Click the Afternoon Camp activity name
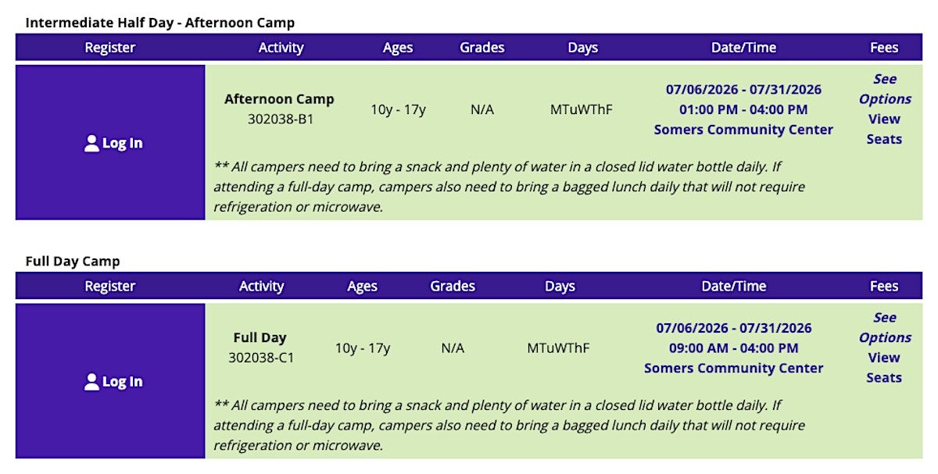The height and width of the screenshot is (474, 938). click(279, 99)
